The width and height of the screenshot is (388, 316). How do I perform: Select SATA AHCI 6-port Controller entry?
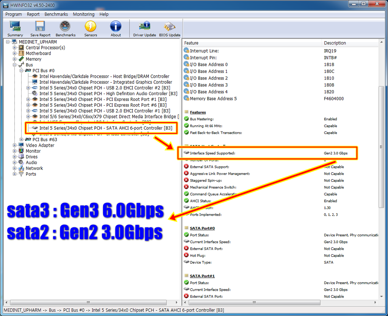click(106, 128)
